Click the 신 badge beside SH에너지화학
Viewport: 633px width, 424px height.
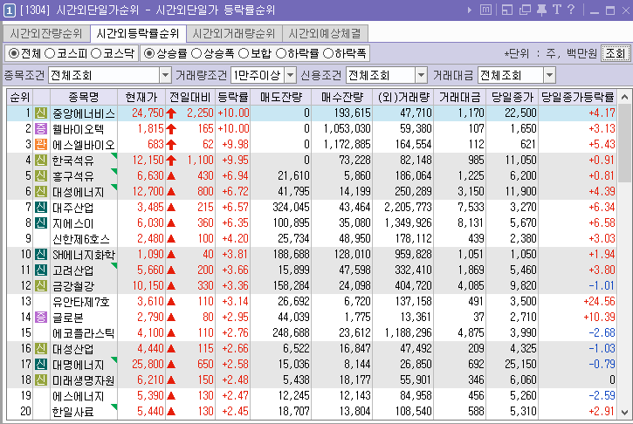coord(41,255)
